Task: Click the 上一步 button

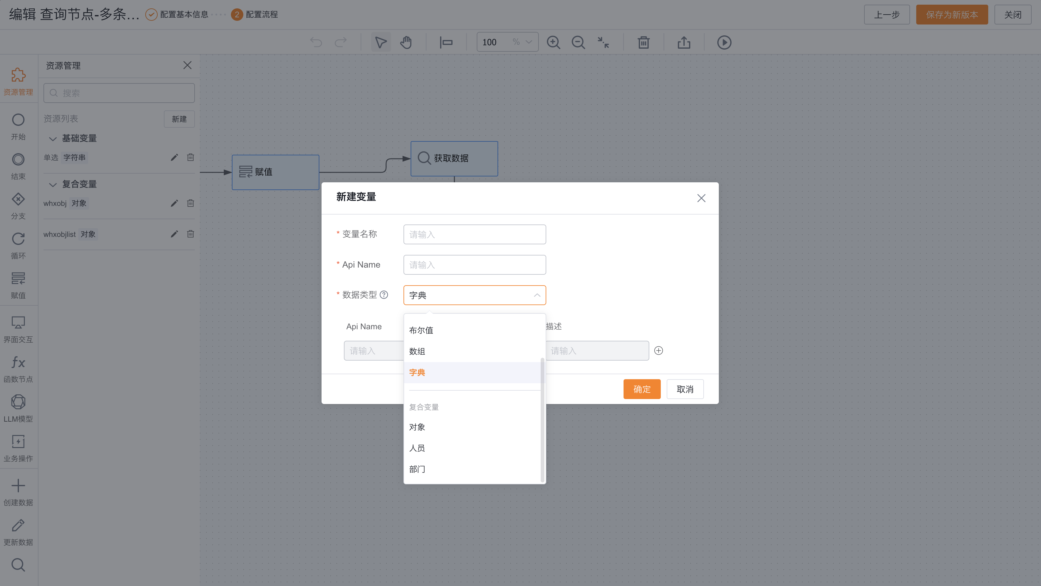Action: coord(887,15)
